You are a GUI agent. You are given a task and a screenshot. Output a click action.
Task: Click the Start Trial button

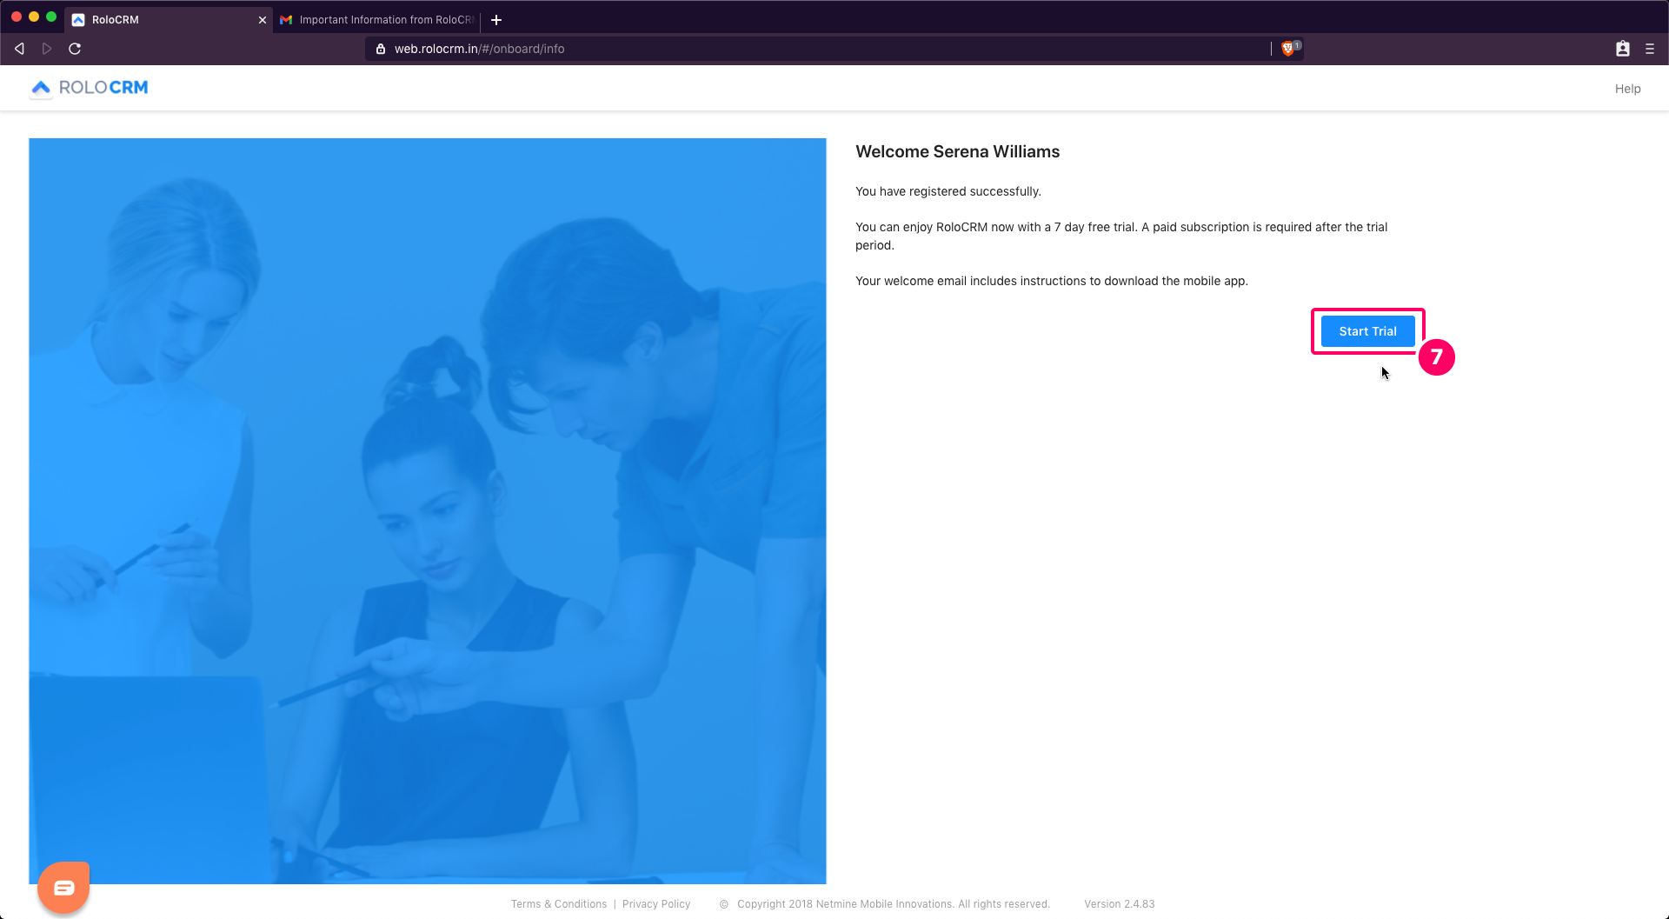pyautogui.click(x=1367, y=331)
